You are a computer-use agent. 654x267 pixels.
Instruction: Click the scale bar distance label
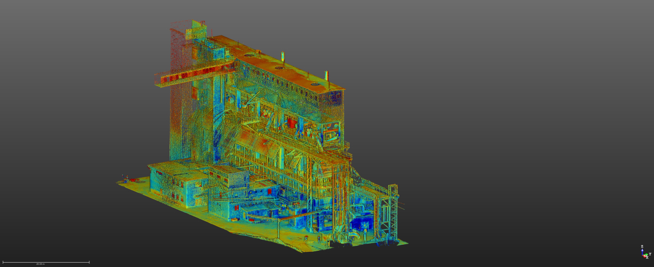(x=40, y=264)
